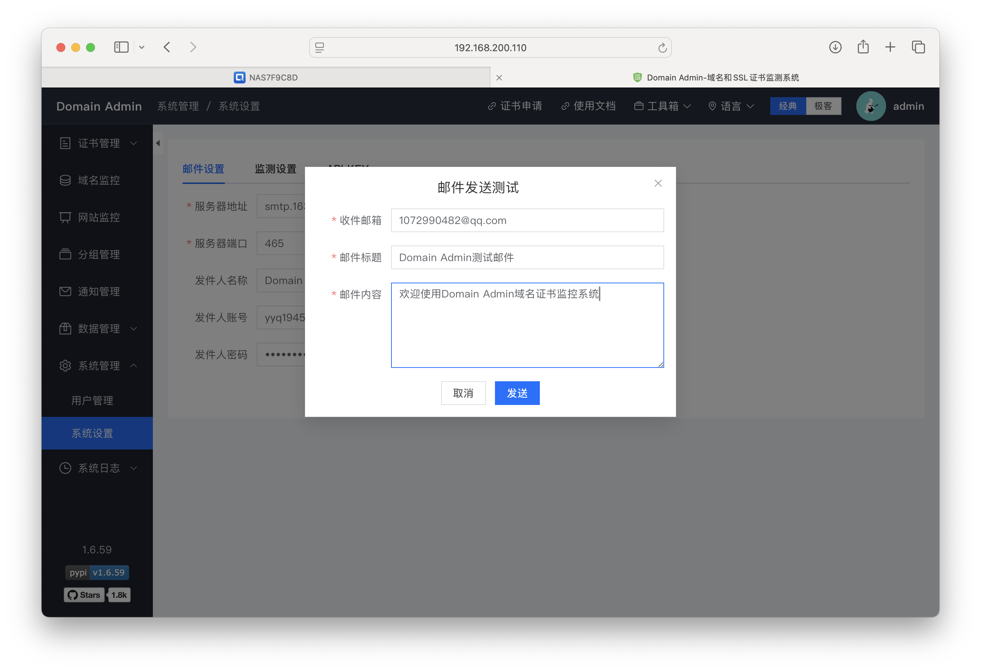Image resolution: width=981 pixels, height=672 pixels.
Task: Go back with the browser back arrow
Action: (167, 47)
